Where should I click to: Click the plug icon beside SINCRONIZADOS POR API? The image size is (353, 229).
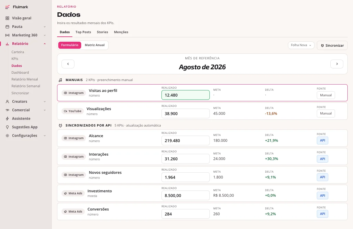point(60,125)
